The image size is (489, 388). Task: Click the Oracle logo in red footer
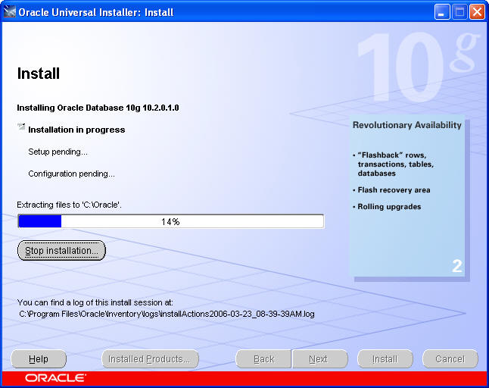[x=55, y=377]
